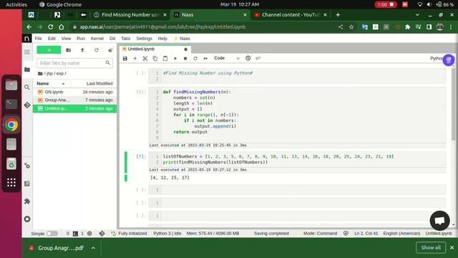Open the new launcher with the green plus button

(x=49, y=50)
